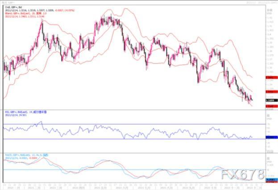Image resolution: width=278 pixels, height=190 pixels.
Task: Click the divider between RSI and MACD panels
Action: point(134,153)
